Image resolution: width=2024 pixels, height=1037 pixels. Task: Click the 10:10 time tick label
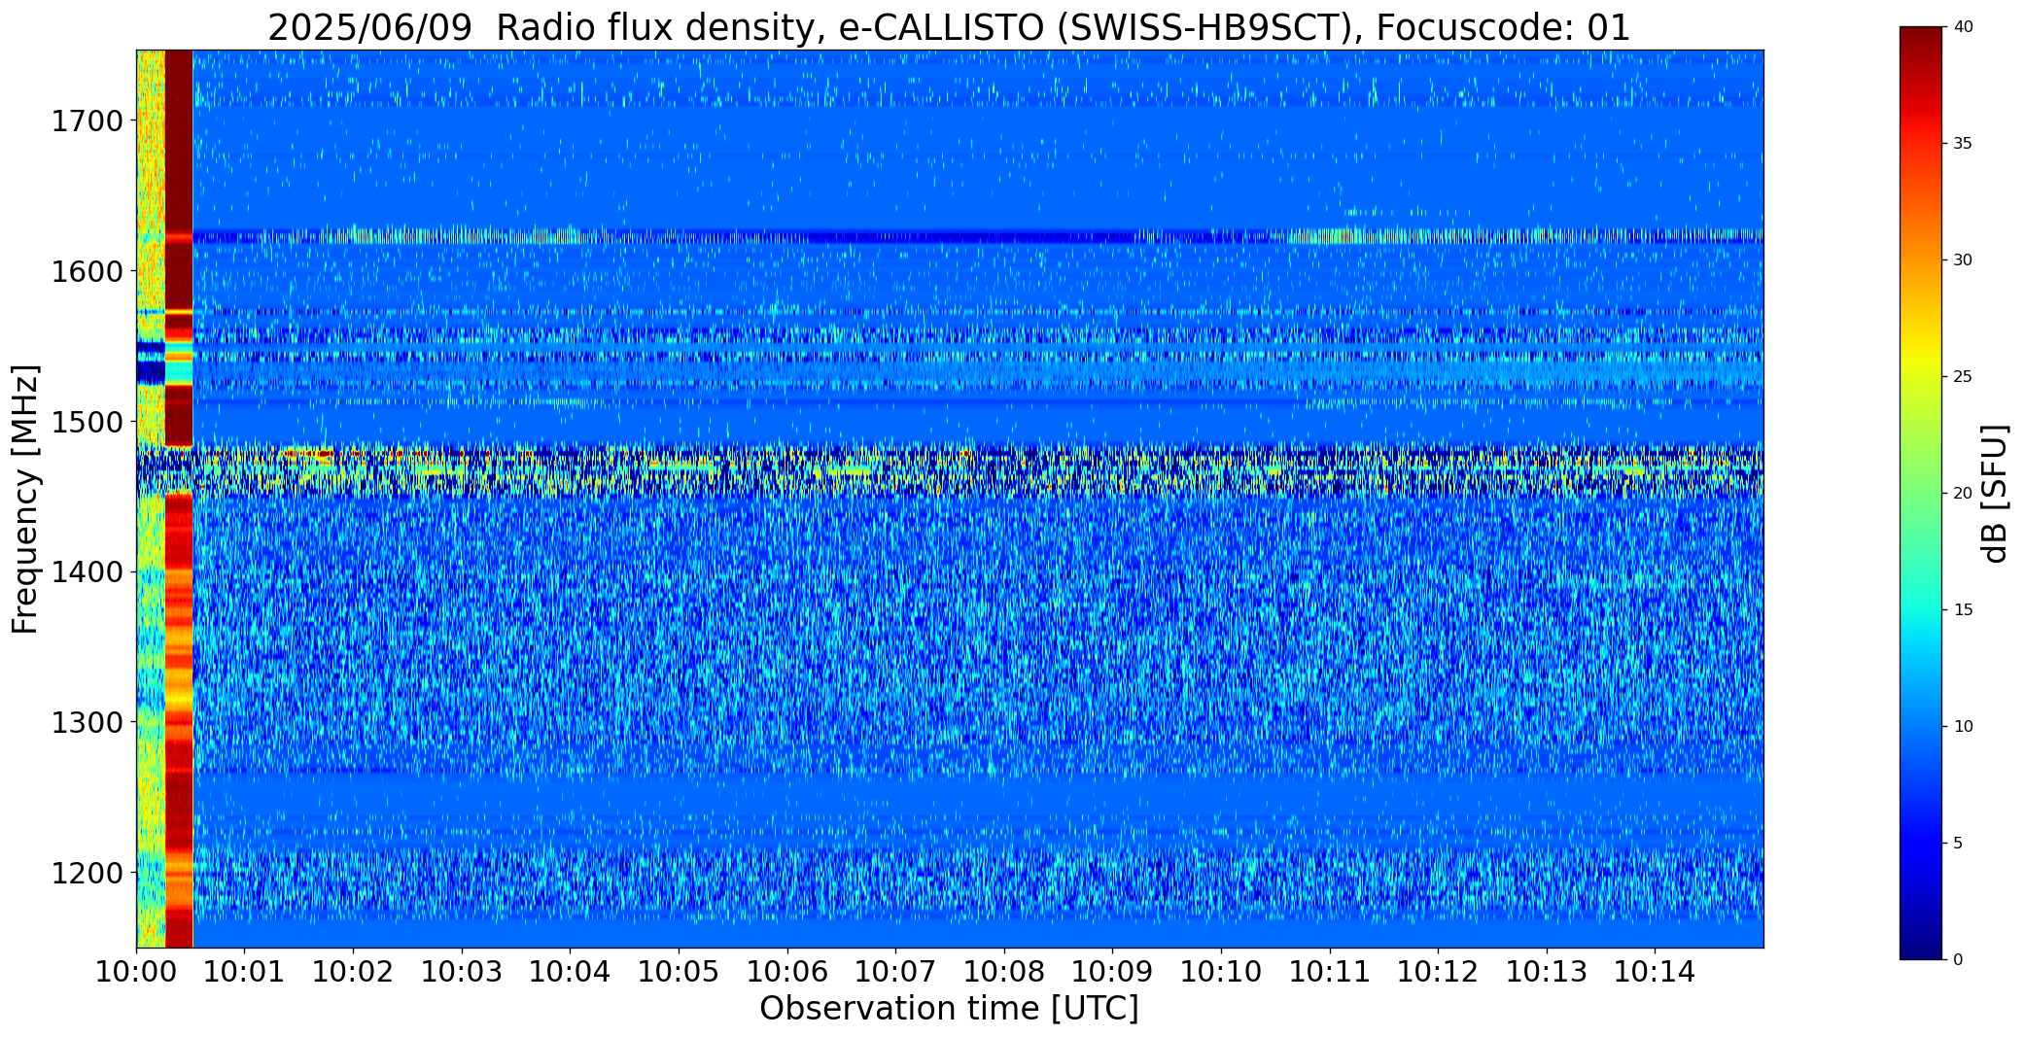[x=1221, y=972]
